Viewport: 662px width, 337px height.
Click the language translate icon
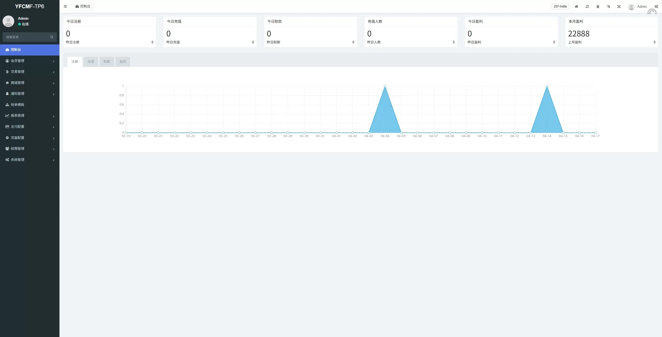[608, 7]
